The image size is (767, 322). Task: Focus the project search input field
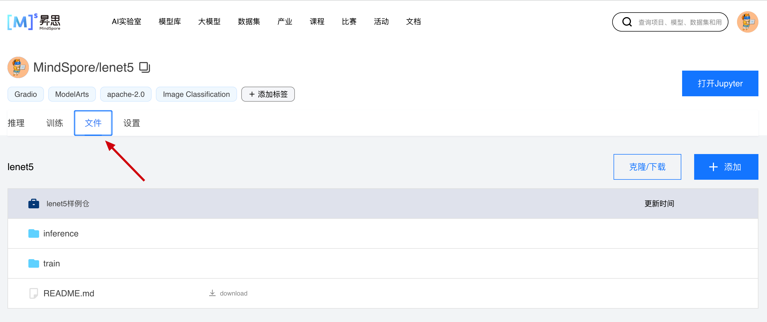(680, 22)
